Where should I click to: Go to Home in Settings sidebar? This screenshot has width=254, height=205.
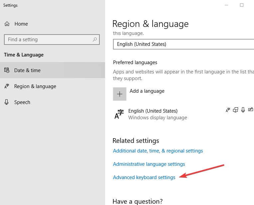tap(21, 24)
